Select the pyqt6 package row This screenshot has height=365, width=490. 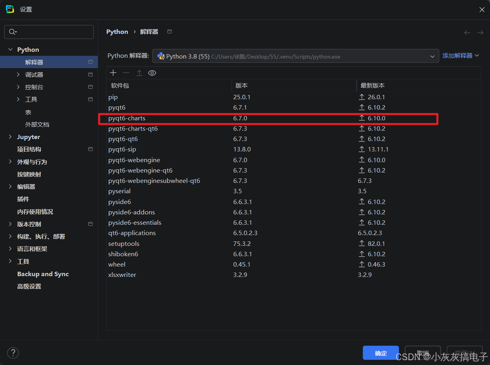pos(294,107)
